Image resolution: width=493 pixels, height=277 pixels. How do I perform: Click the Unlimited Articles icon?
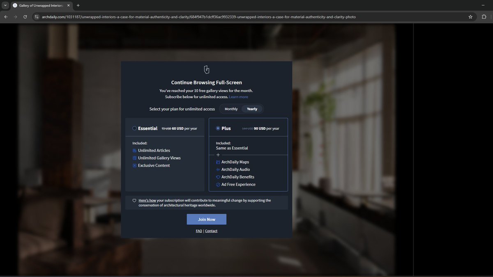[134, 151]
